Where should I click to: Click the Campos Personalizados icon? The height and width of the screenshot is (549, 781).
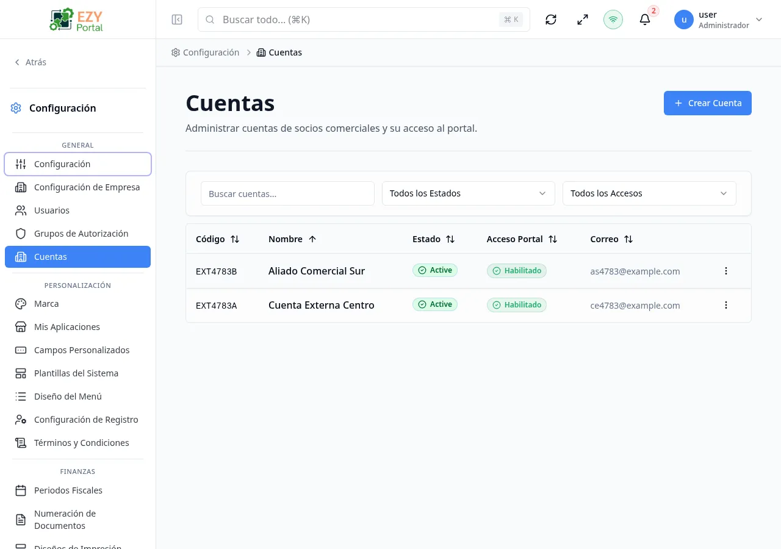pyautogui.click(x=21, y=350)
